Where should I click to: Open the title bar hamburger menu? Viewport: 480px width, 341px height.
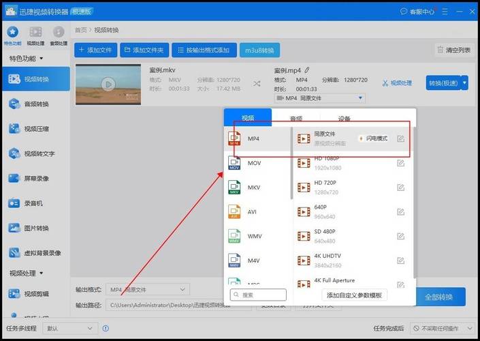click(x=445, y=12)
